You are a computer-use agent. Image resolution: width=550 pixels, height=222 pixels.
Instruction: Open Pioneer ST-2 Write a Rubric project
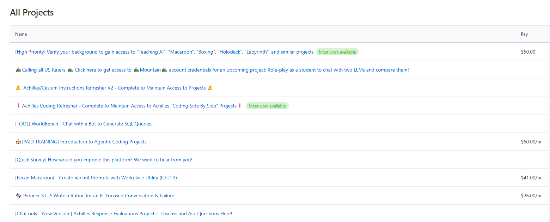[99, 196]
